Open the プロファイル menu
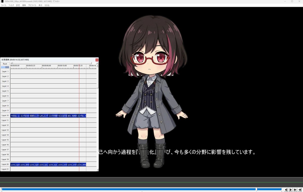 pyautogui.click(x=32, y=5)
